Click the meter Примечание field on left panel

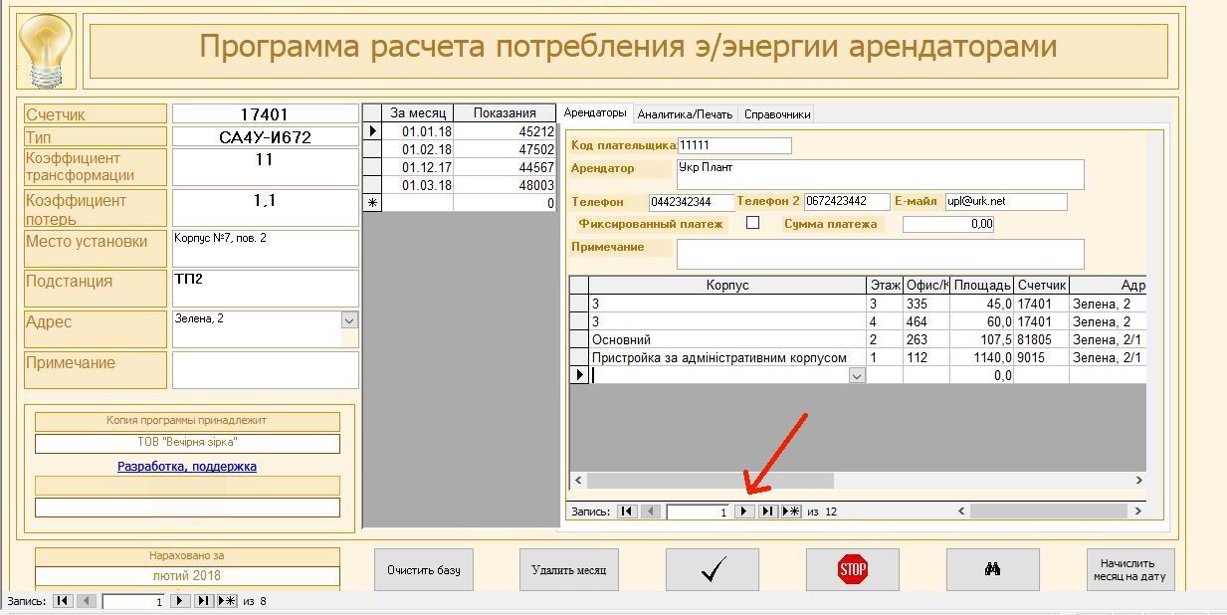click(x=265, y=369)
